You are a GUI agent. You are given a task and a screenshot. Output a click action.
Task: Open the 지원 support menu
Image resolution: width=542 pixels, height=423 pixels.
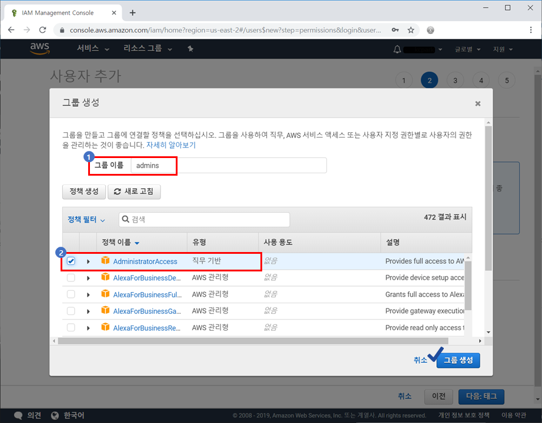503,49
